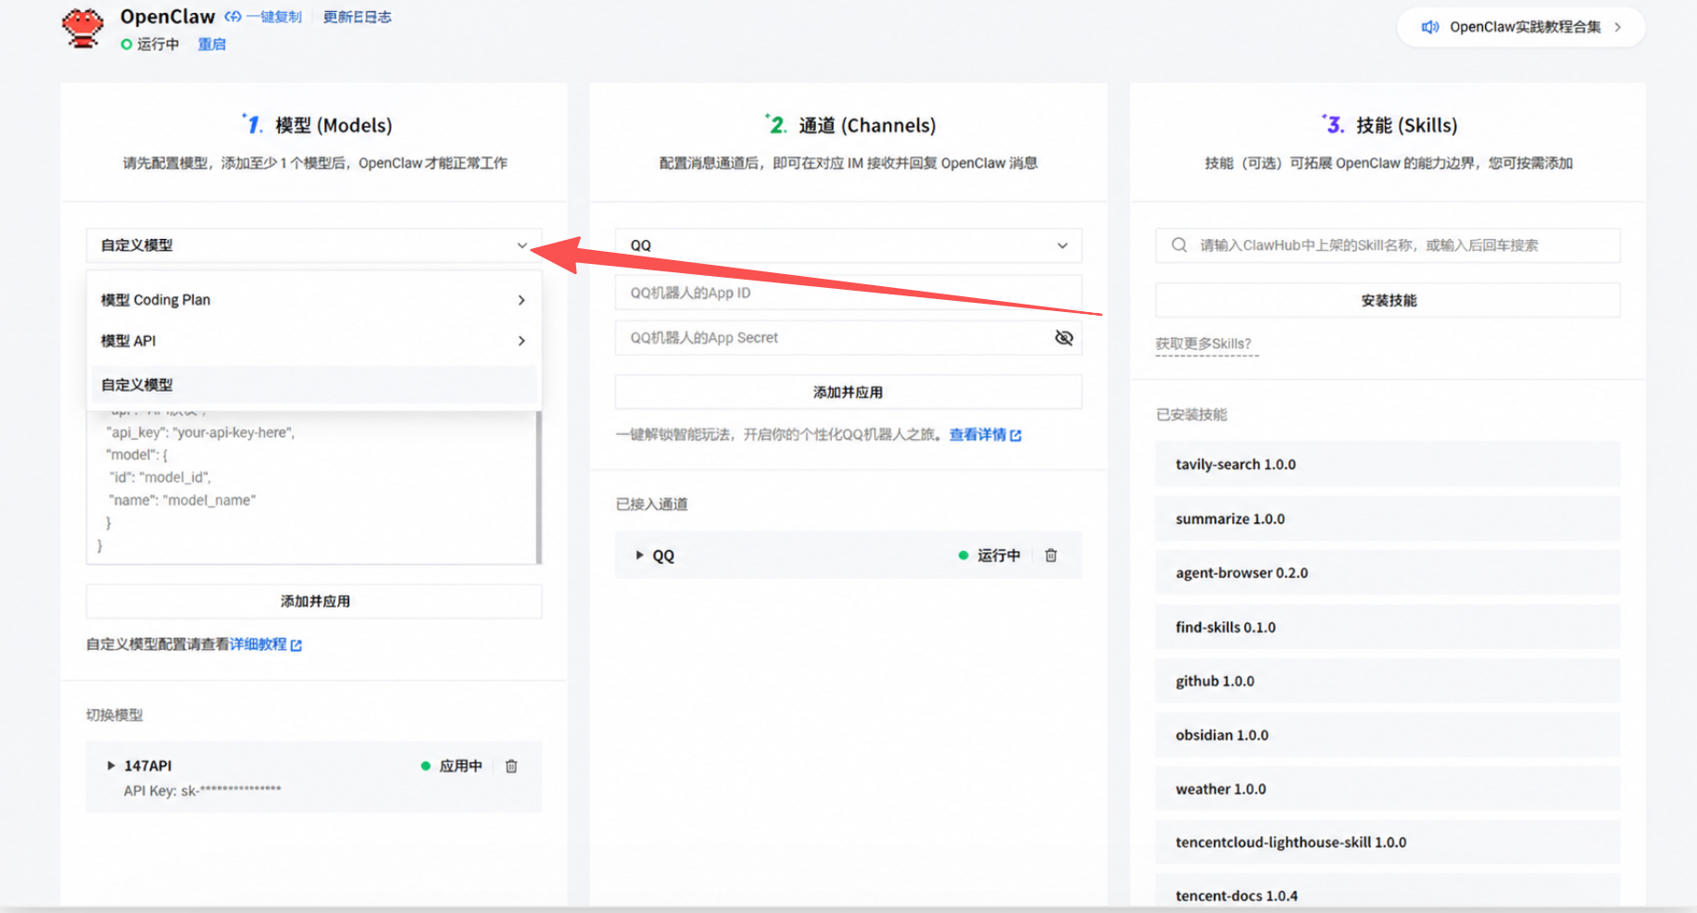Viewport: 1697px width, 913px height.
Task: Click inside the model JSON config textarea
Action: click(311, 487)
